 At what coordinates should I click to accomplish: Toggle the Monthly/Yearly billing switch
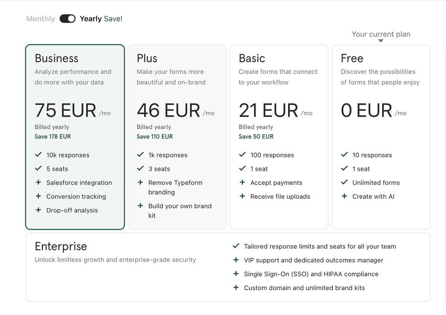coord(68,18)
